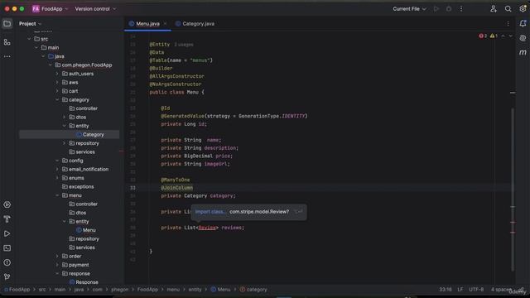Expand the order package
This screenshot has width=530, height=298.
[57, 256]
